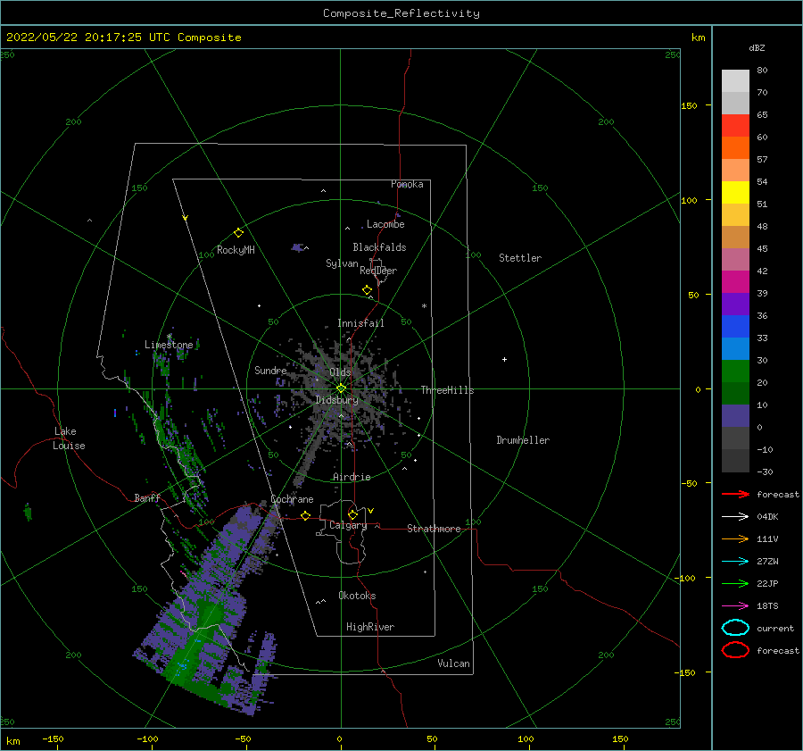The height and width of the screenshot is (751, 803).
Task: Click the cyan 27ZW arrow icon
Action: (735, 562)
